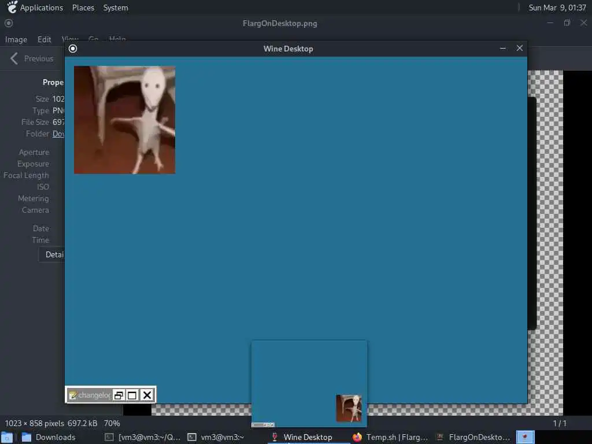
Task: Open Wine Desktop window menu icon
Action: 73,49
